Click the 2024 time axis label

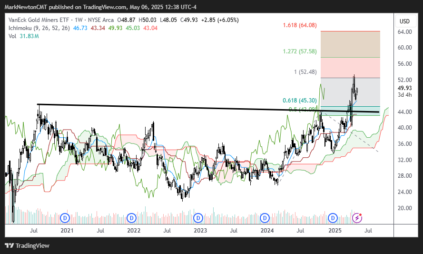267,231
